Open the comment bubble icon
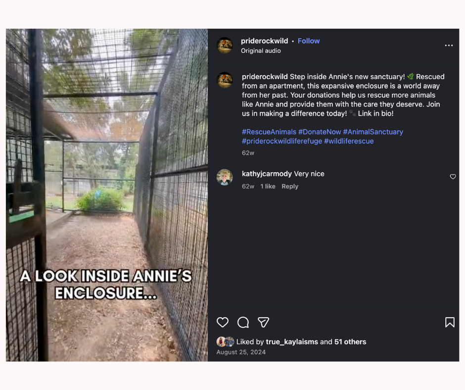This screenshot has width=465, height=390. [x=243, y=322]
